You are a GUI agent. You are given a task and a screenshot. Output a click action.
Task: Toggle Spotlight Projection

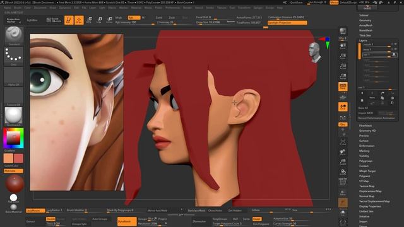[287, 23]
